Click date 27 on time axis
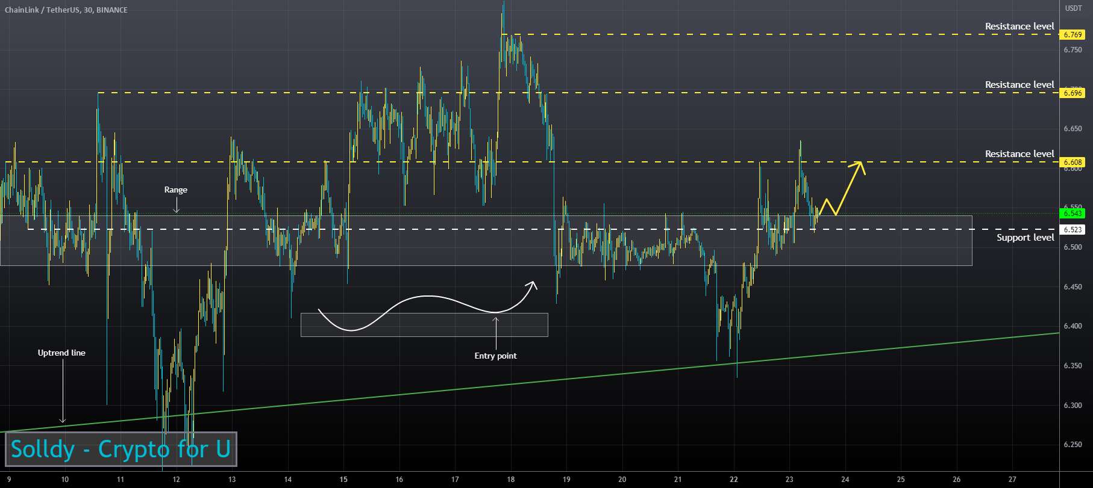This screenshot has width=1093, height=488. coord(1012,480)
